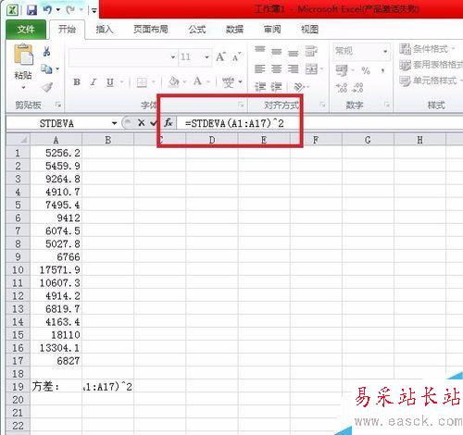Click the Align Text Right icon
This screenshot has width=463, height=435.
pyautogui.click(x=293, y=68)
